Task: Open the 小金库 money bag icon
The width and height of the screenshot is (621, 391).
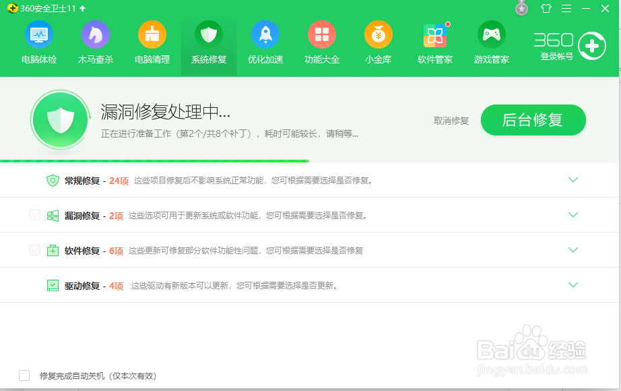Action: 379,35
